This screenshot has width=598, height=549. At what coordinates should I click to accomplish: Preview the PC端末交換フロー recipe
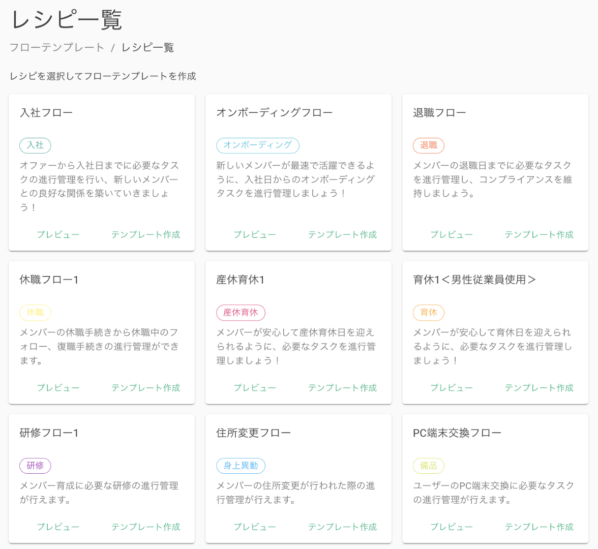coord(452,527)
